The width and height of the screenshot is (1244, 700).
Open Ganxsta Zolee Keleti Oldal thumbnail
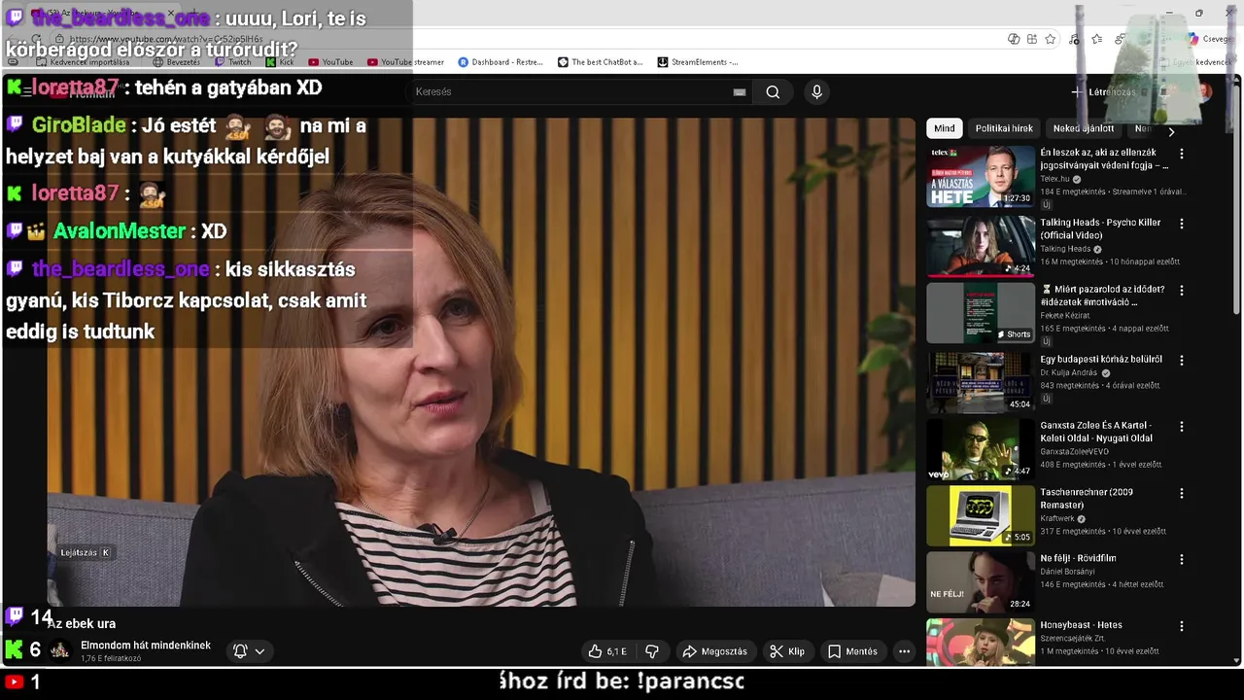tap(981, 449)
